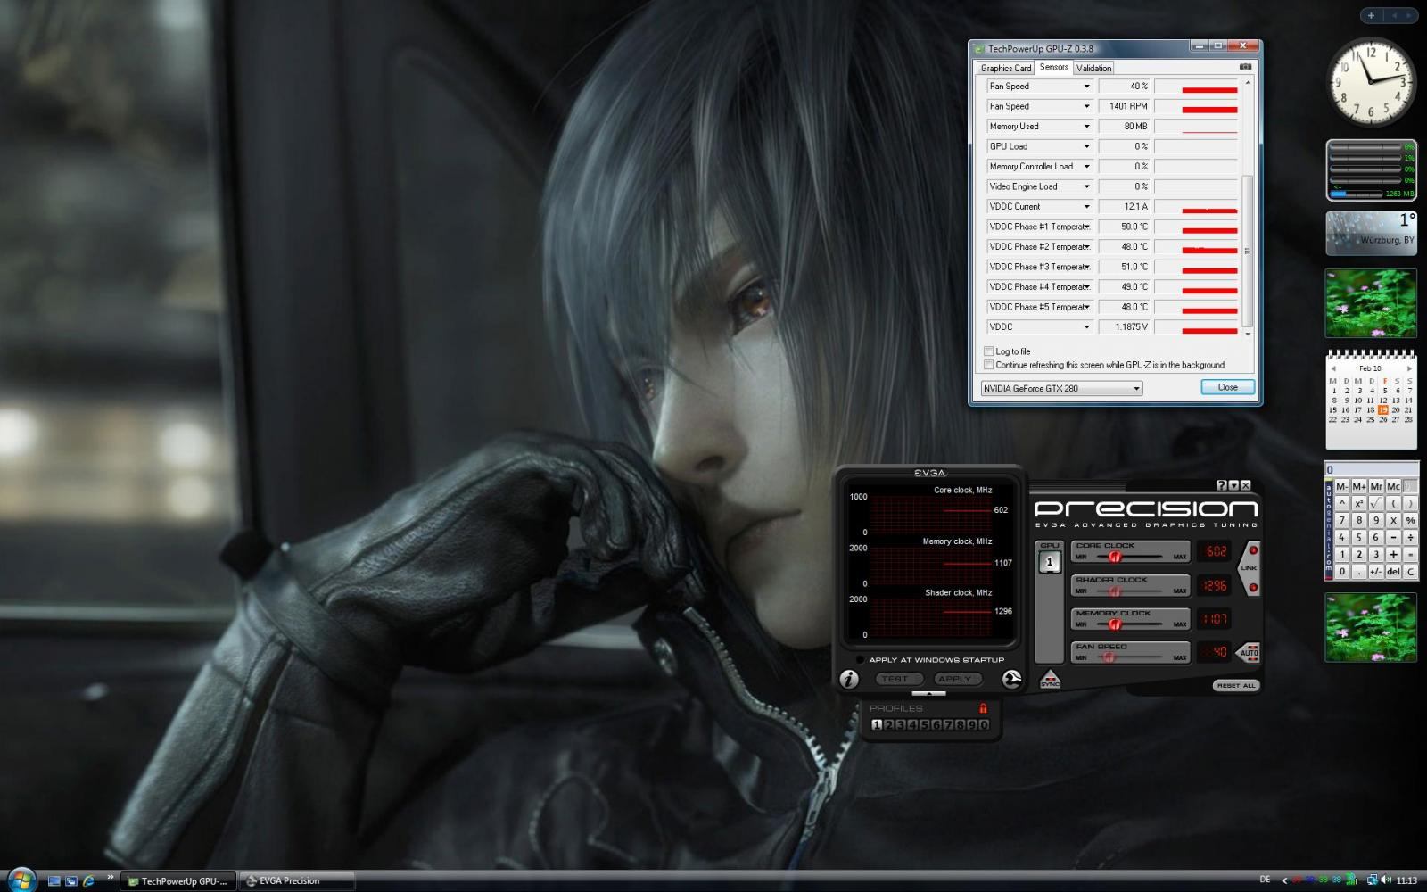The height and width of the screenshot is (892, 1427).
Task: Open the Precision wrench settings icon
Action: (x=1011, y=680)
